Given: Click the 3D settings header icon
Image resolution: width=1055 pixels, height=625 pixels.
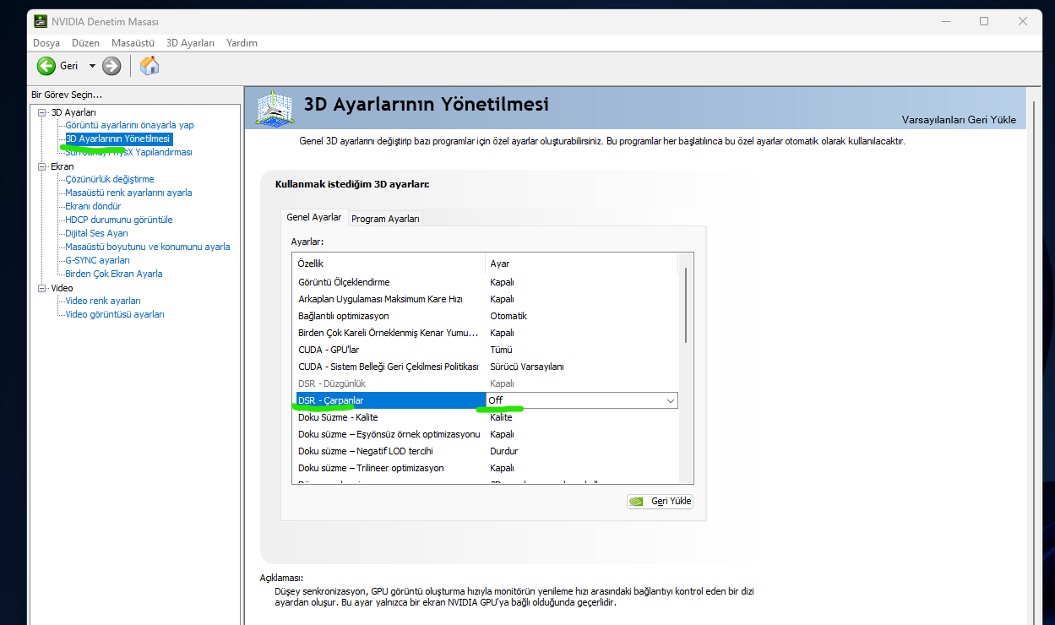Looking at the screenshot, I should [274, 108].
